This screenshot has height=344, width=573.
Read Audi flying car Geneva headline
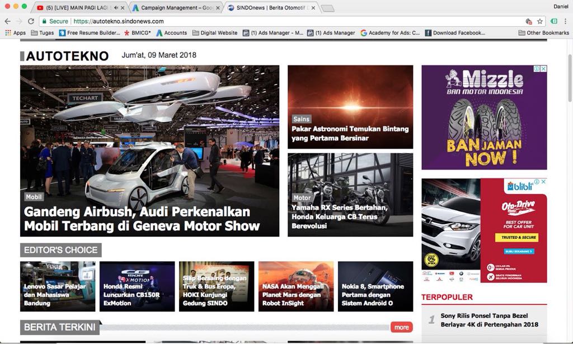click(x=142, y=219)
